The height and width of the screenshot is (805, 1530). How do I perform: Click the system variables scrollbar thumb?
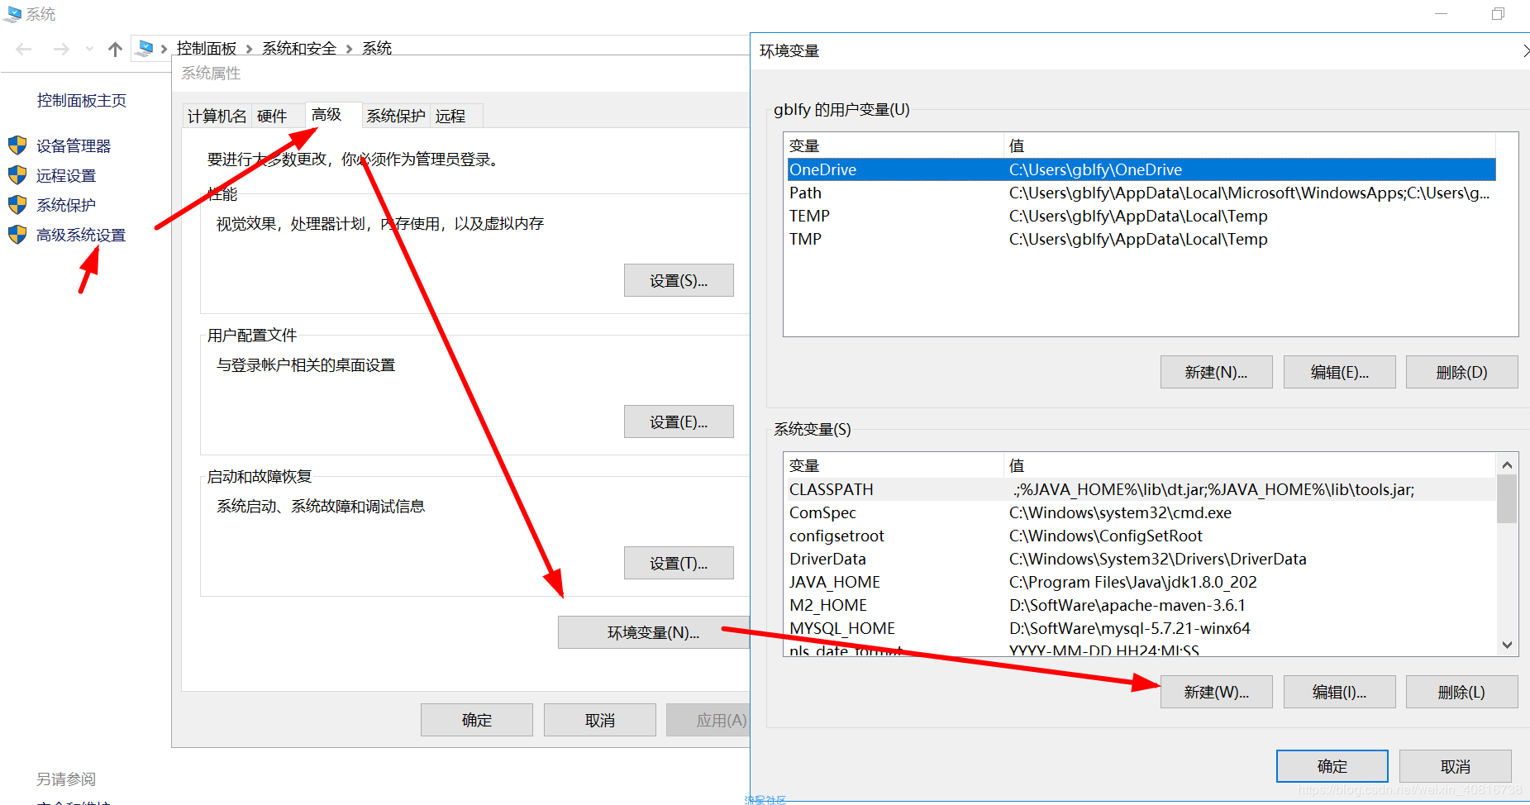[x=1507, y=499]
